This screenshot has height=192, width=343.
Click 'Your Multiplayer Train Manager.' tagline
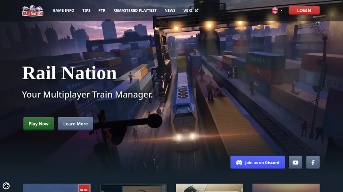tap(88, 95)
